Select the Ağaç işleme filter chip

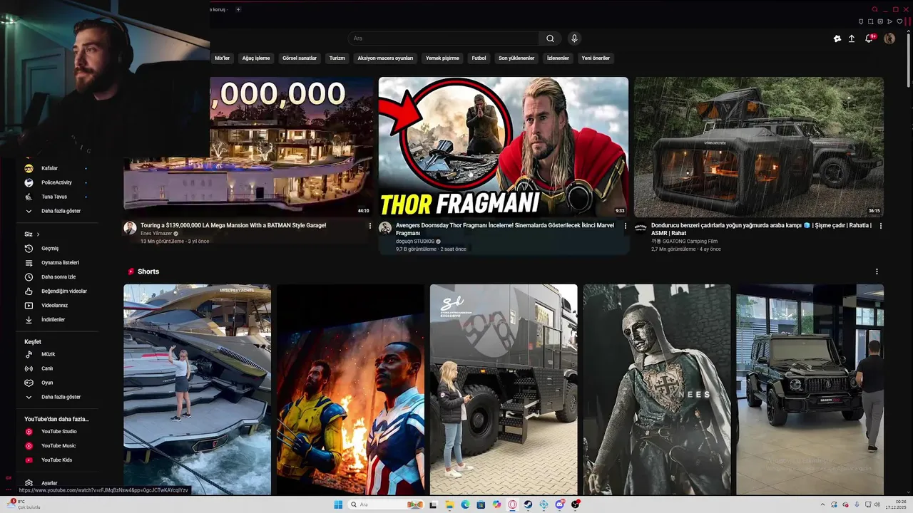point(256,58)
